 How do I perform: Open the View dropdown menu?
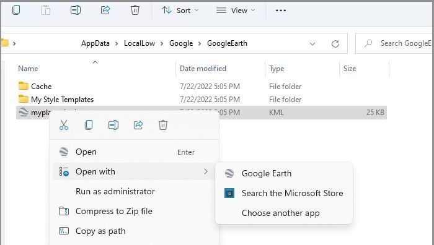tap(236, 11)
